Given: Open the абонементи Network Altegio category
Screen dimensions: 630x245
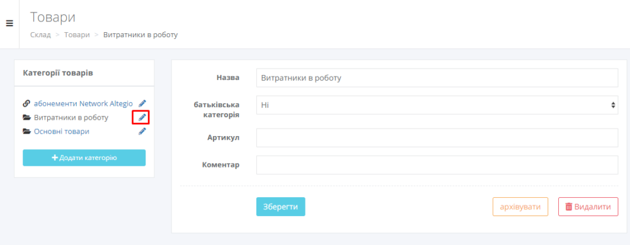Looking at the screenshot, I should click(83, 104).
